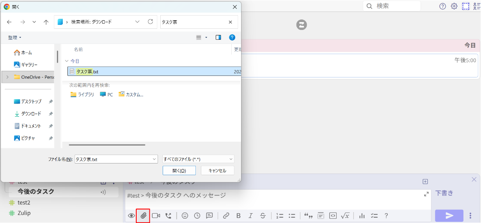
Task: Click the 開く(O) button
Action: [x=179, y=170]
